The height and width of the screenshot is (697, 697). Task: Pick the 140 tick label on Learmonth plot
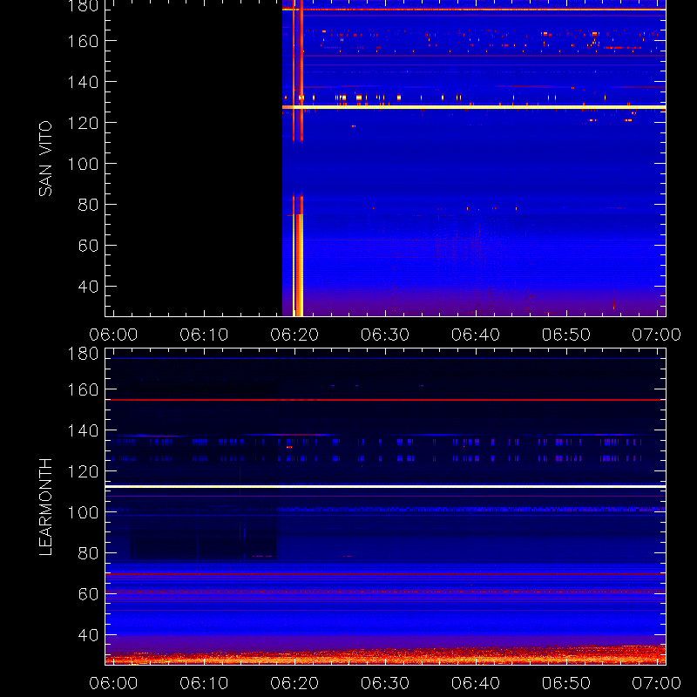83,430
